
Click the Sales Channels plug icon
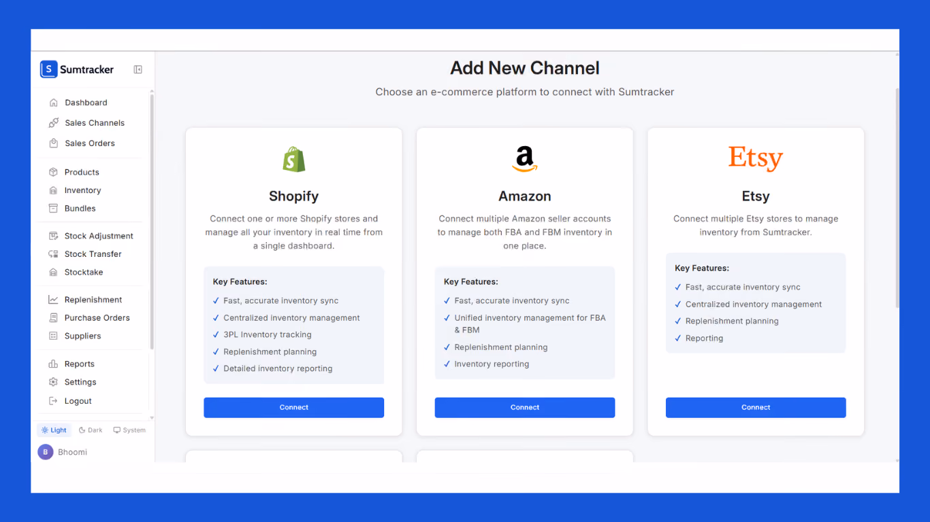coord(54,123)
